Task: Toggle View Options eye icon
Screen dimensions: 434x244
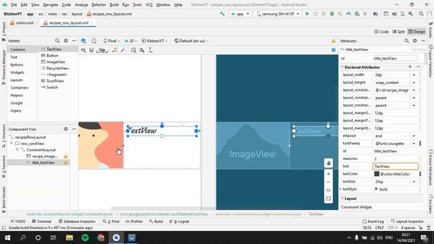Action: pos(83,50)
